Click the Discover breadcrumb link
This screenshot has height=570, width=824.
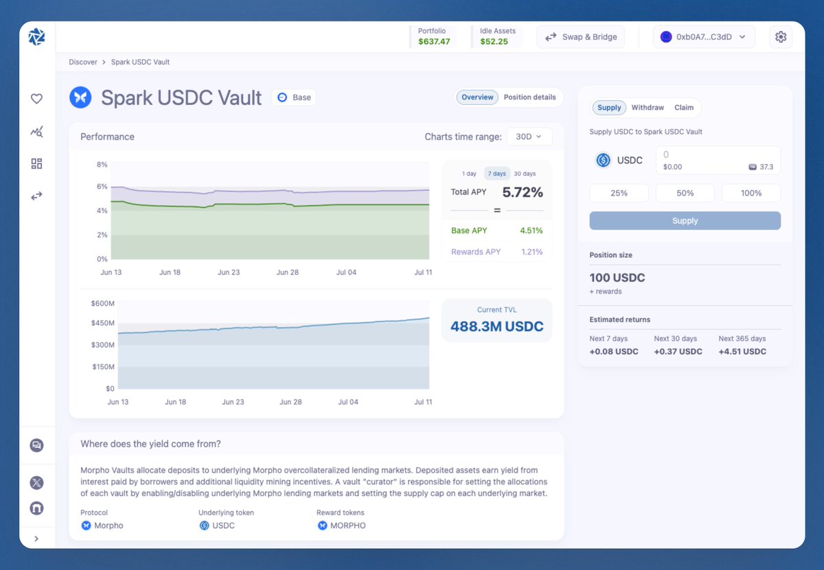pos(83,62)
